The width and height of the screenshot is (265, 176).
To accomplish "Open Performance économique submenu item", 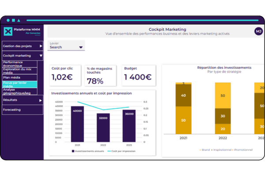I will (19, 64).
